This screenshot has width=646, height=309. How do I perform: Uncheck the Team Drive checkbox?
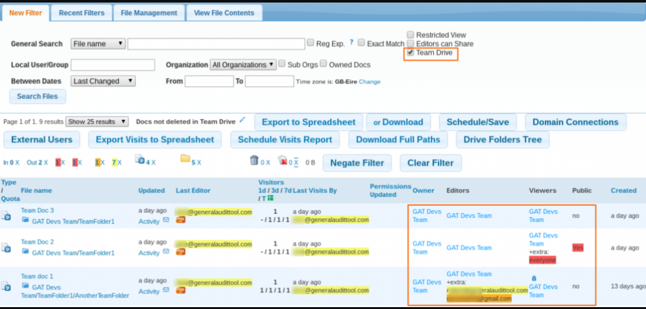(x=410, y=53)
